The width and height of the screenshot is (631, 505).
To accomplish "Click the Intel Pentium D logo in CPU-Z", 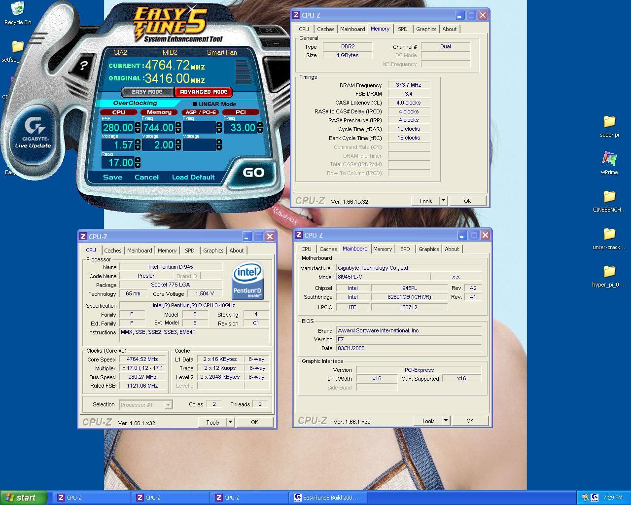I will coord(247,281).
